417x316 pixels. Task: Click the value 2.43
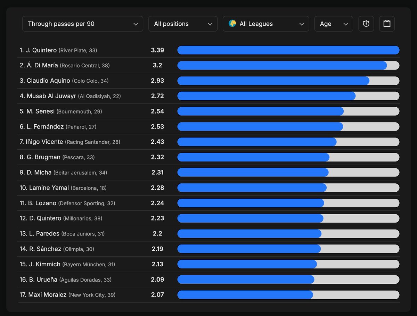157,142
